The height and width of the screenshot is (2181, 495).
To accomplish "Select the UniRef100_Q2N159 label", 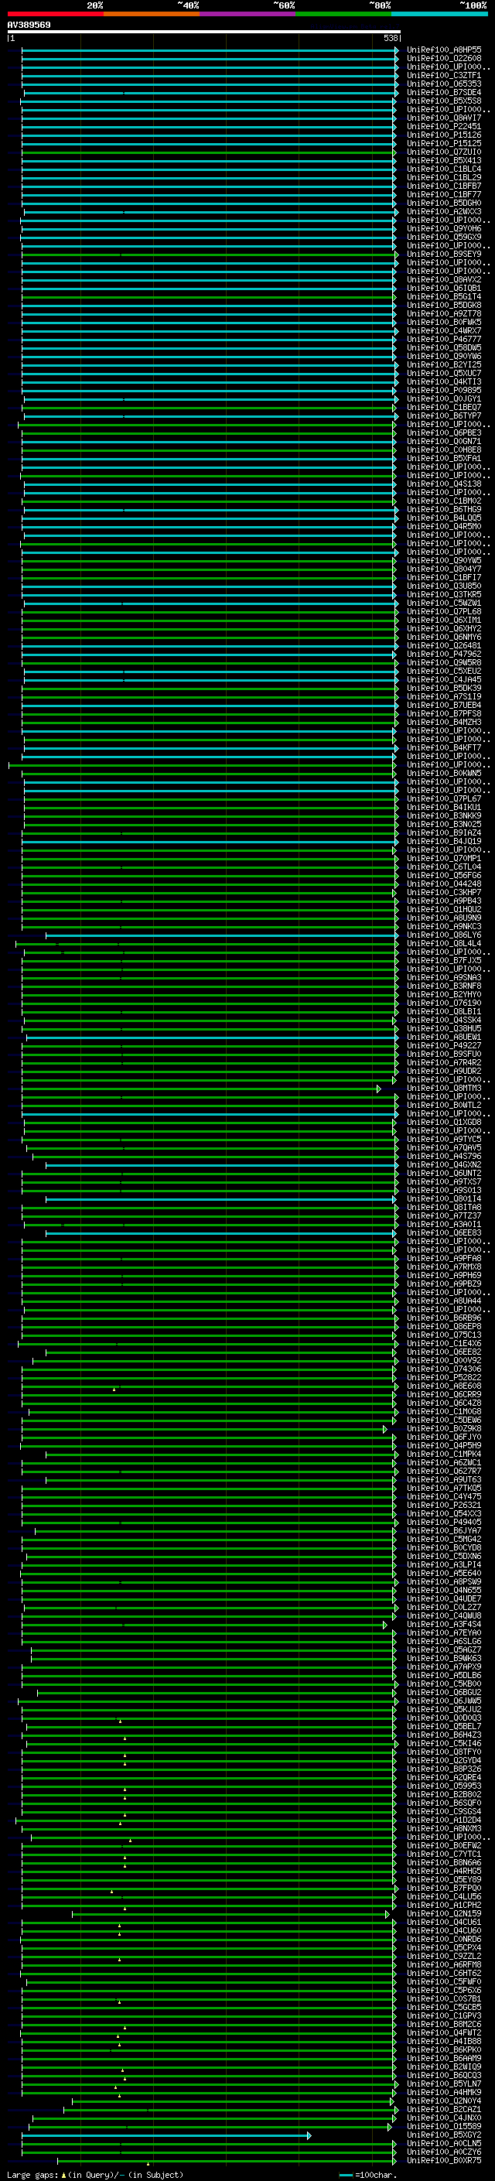I will click(x=444, y=1913).
